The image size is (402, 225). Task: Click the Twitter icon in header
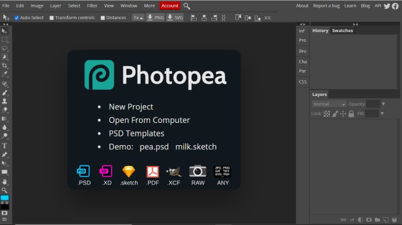387,6
